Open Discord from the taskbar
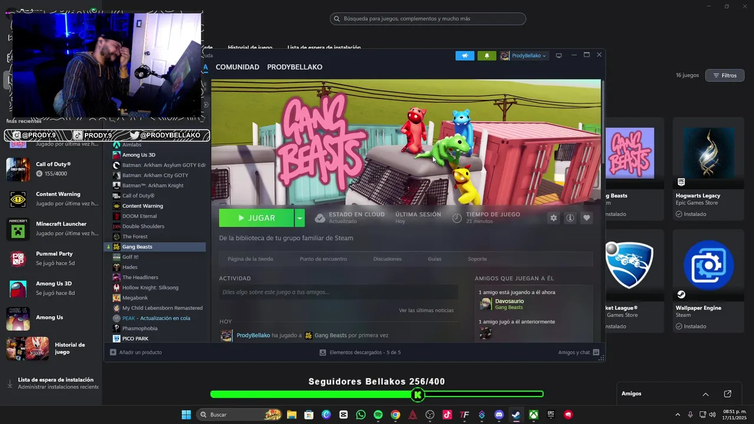Screen dimensions: 754x424 pos(499,415)
